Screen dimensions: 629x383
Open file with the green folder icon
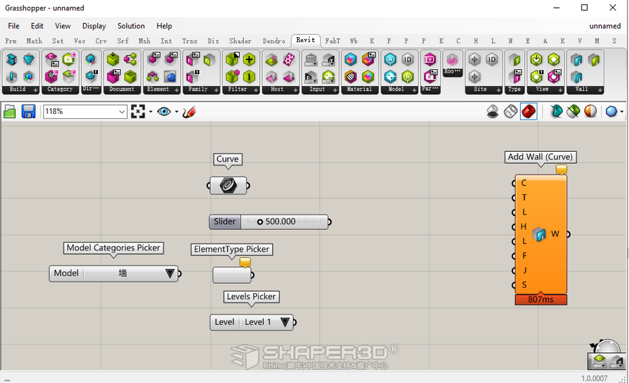click(x=10, y=112)
